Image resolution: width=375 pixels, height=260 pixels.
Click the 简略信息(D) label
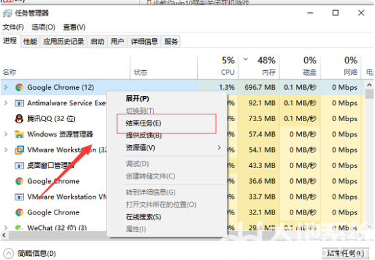[37, 253]
